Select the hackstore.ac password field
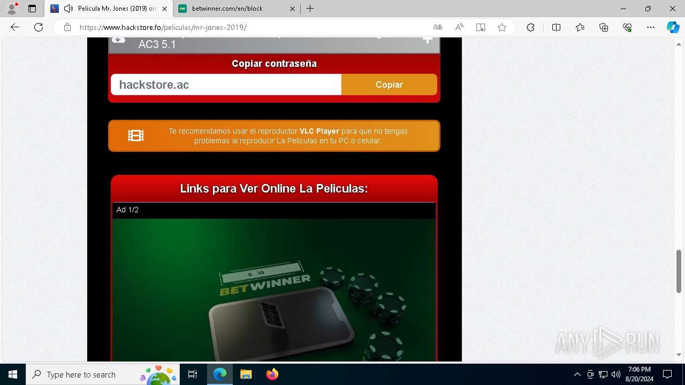This screenshot has width=685, height=385. (226, 84)
